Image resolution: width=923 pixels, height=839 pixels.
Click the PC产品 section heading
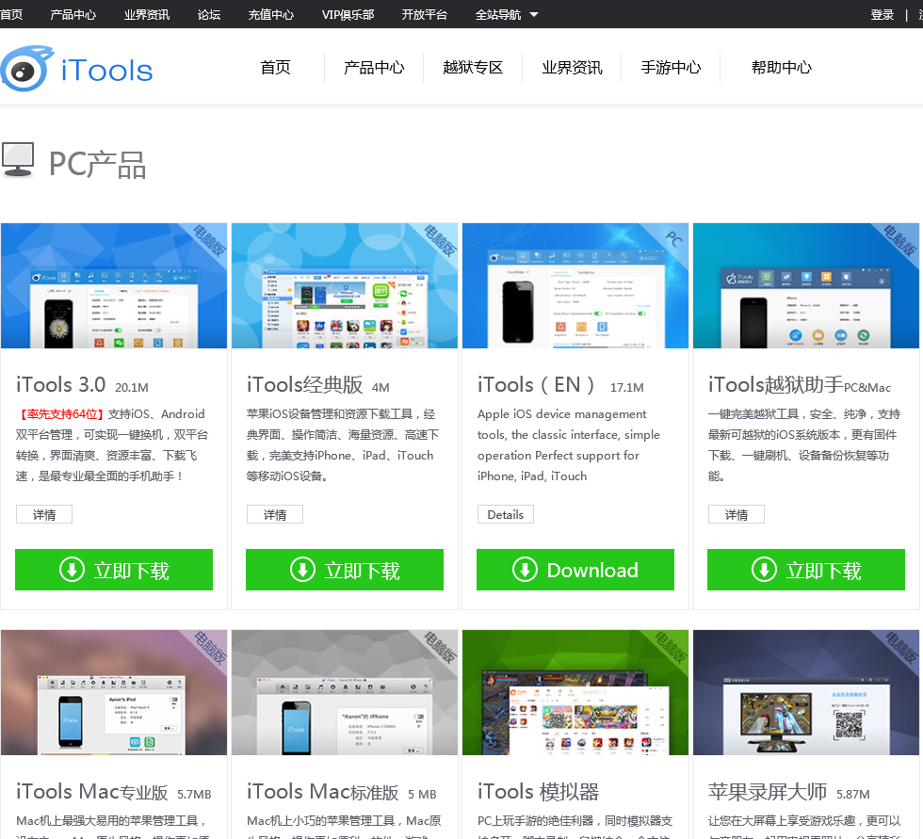pyautogui.click(x=97, y=164)
